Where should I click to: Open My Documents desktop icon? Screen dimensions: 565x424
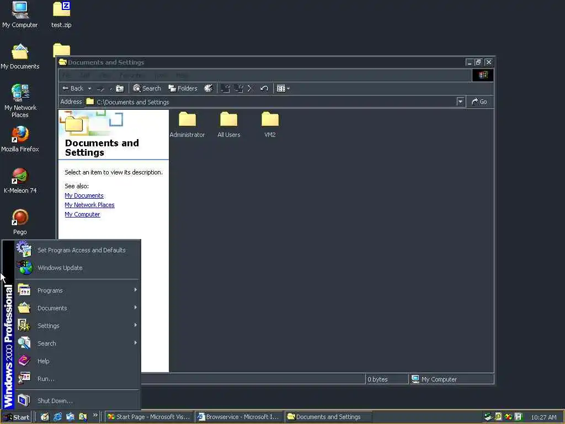click(x=20, y=57)
